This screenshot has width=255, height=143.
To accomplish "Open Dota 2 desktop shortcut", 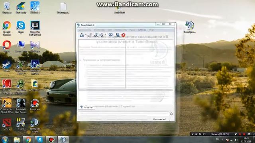I will point(7,124).
